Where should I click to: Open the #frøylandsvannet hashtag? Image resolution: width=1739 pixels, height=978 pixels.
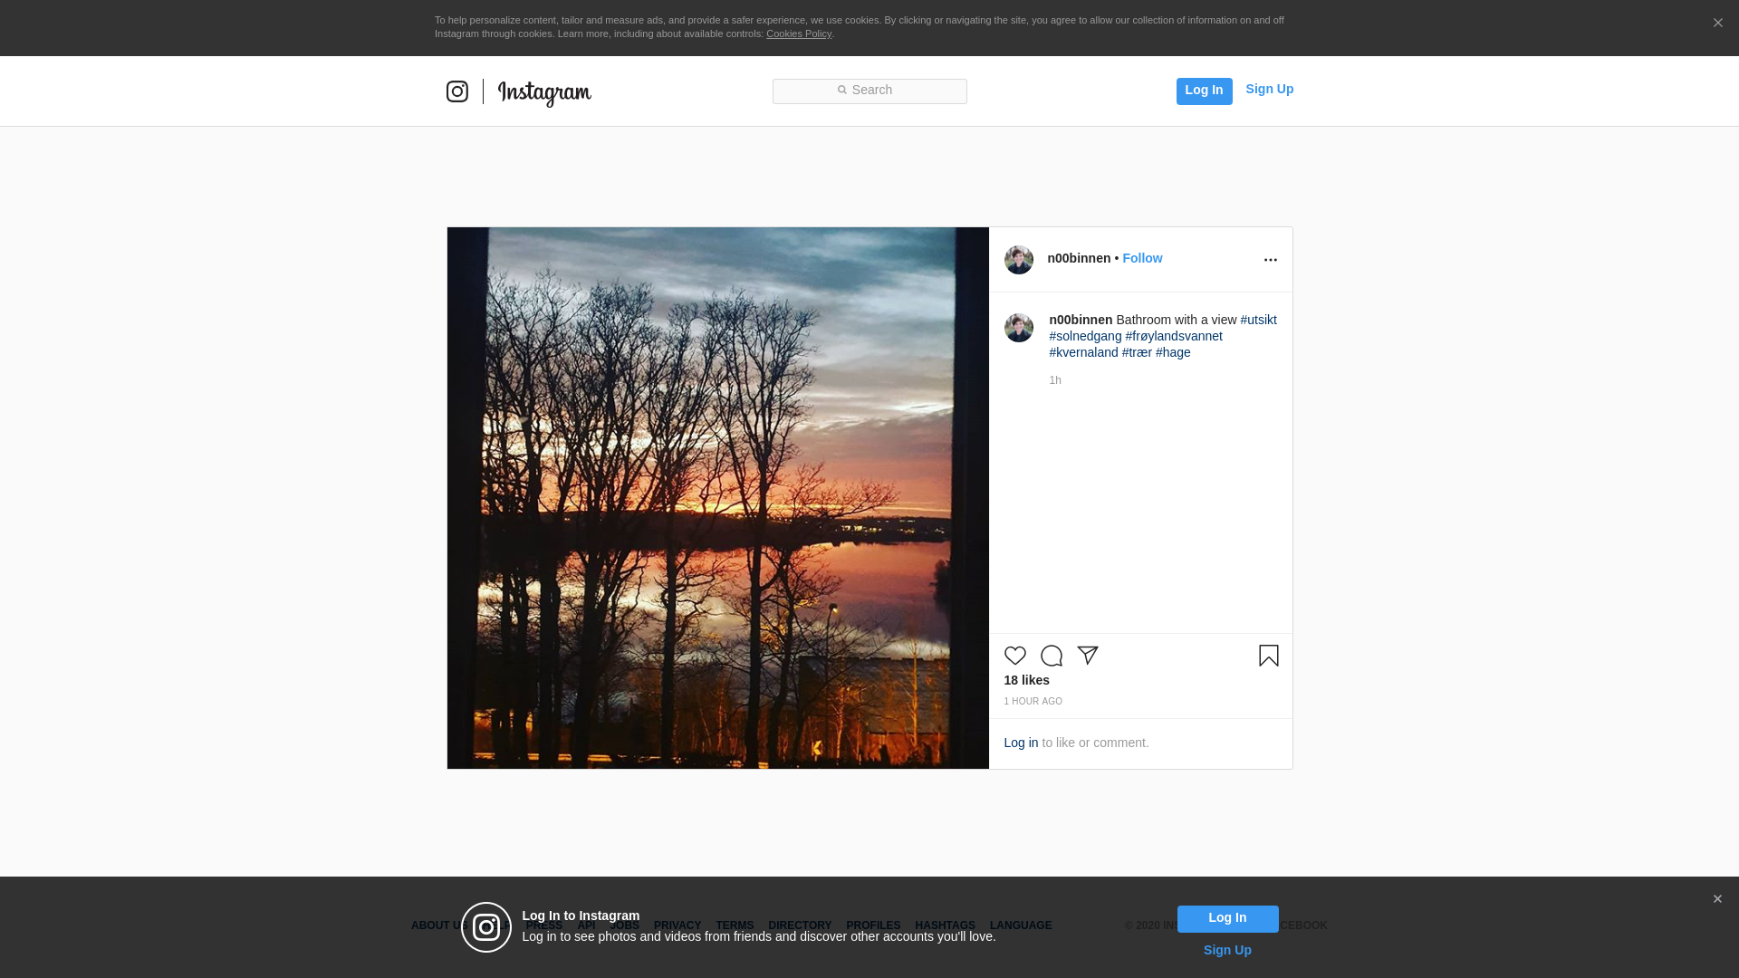tap(1174, 336)
